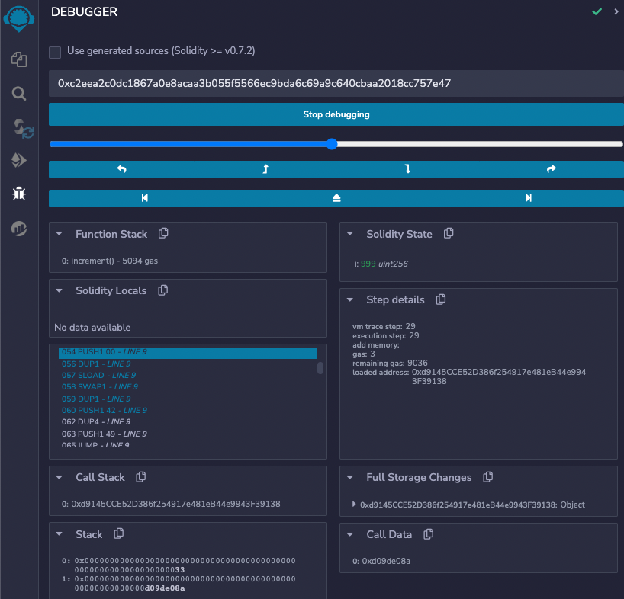Click Step over back arrow button
This screenshot has height=599, width=624.
(x=121, y=169)
